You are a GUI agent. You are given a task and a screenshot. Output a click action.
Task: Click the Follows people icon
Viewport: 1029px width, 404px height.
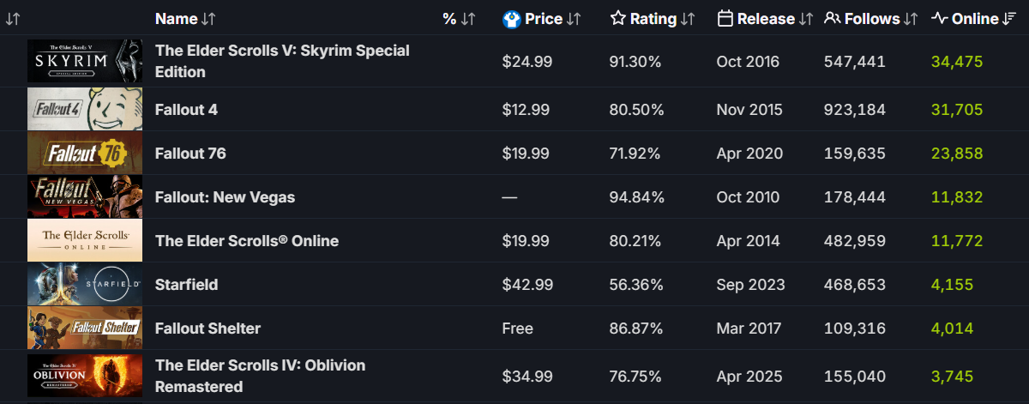pyautogui.click(x=832, y=19)
